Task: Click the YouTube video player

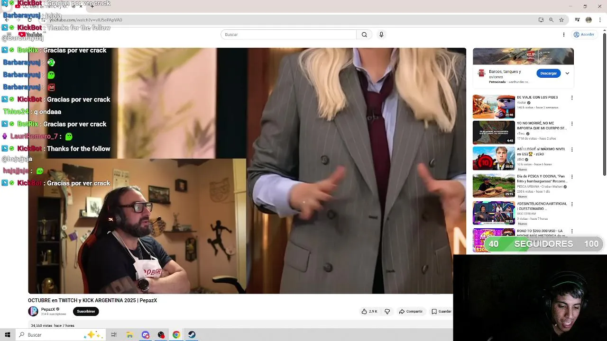Action: pyautogui.click(x=247, y=170)
